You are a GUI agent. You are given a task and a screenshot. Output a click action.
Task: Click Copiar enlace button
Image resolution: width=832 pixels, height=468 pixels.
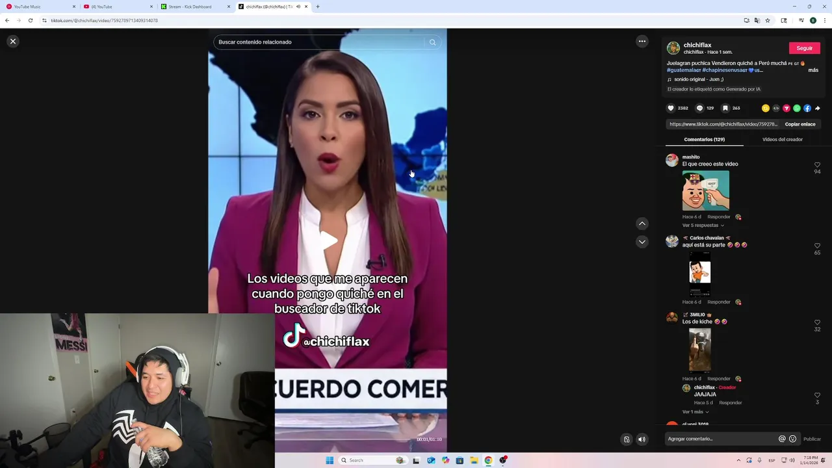pos(800,124)
